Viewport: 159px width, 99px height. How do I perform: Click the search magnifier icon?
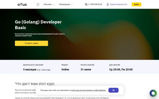point(38,4)
